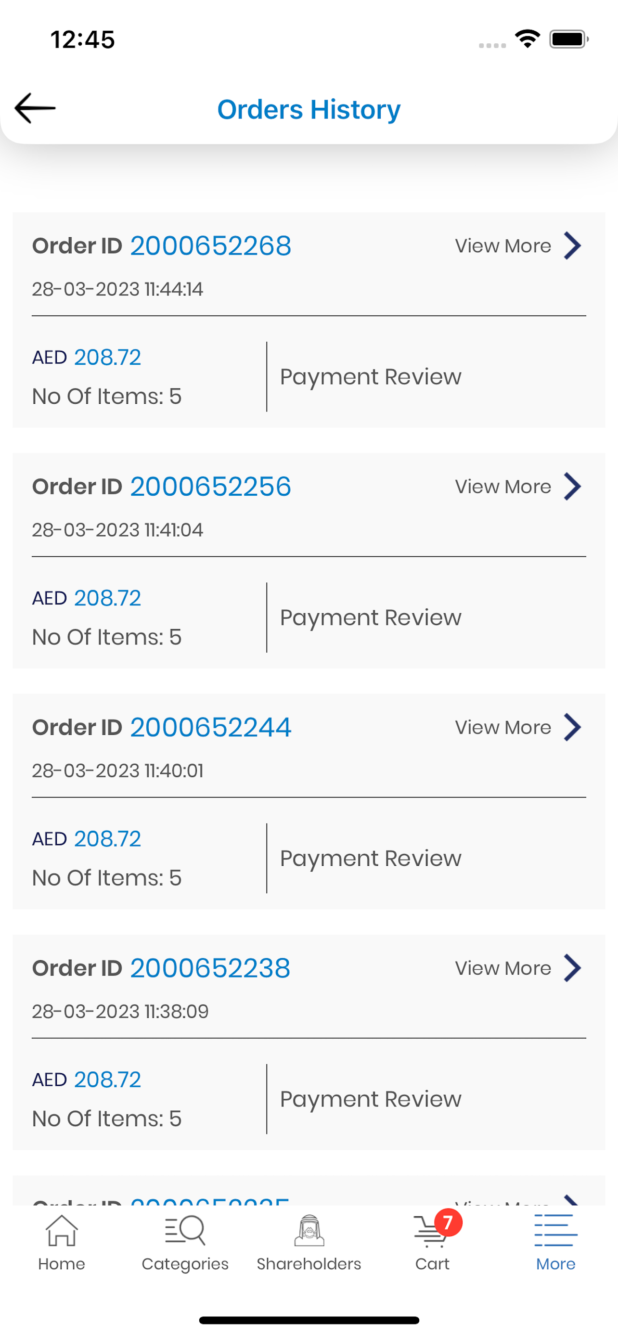Viewport: 618px width, 1337px height.
Task: Expand order 2000652256 with chevron
Action: click(x=572, y=486)
